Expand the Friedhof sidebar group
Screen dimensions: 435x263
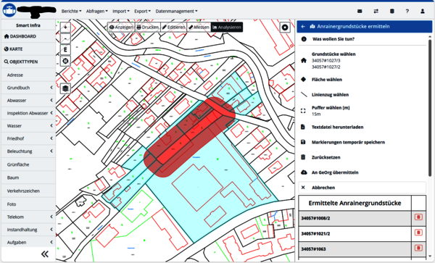[x=28, y=138]
